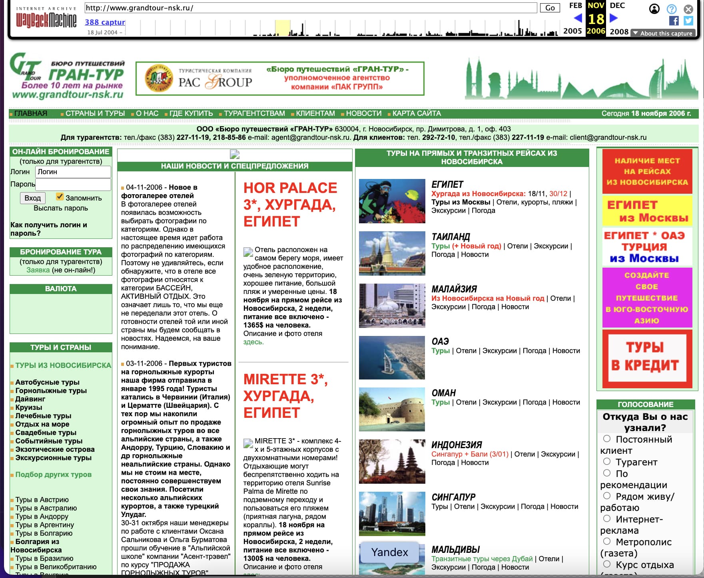Open Горнолыжные туры sidebar link

(51, 391)
